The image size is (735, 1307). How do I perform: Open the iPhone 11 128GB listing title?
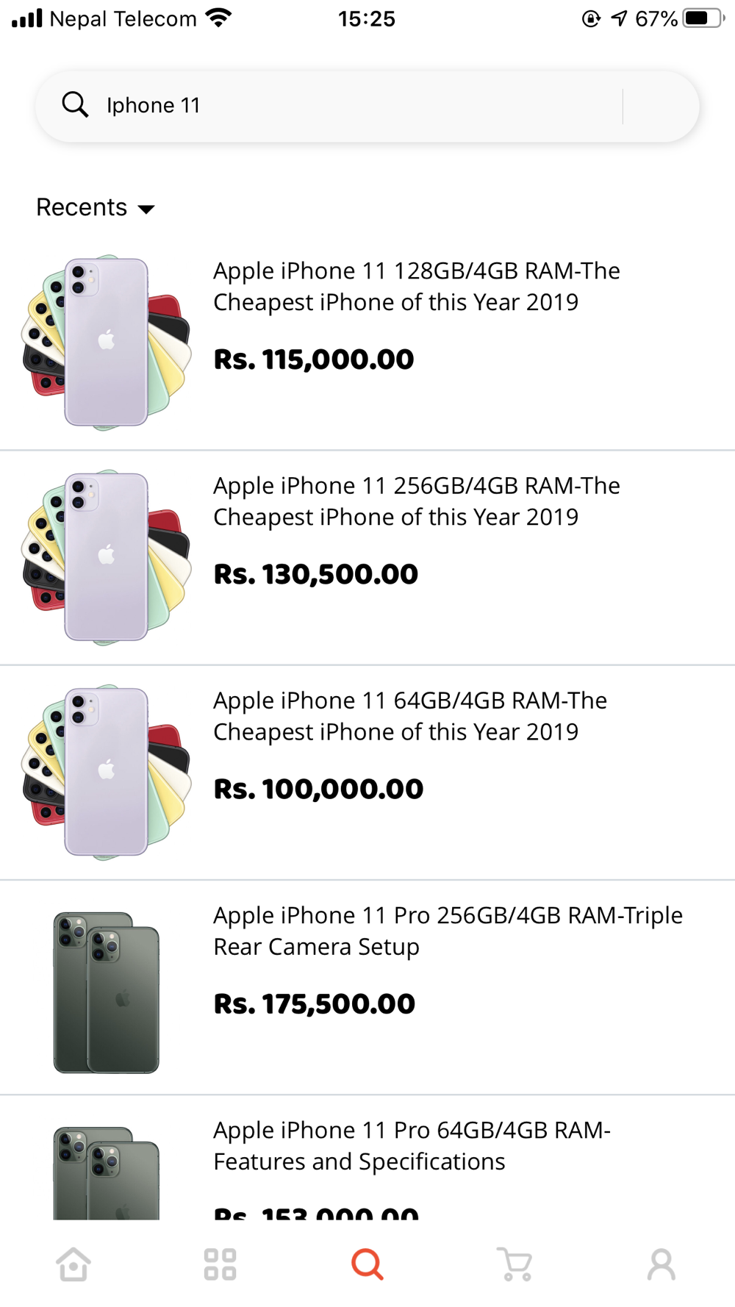[417, 287]
